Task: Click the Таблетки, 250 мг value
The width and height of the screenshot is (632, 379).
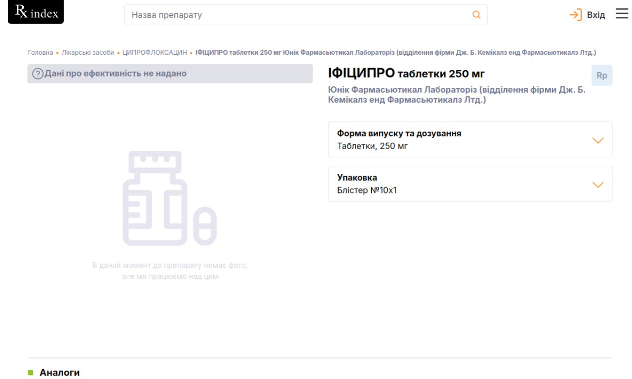Action: click(372, 146)
